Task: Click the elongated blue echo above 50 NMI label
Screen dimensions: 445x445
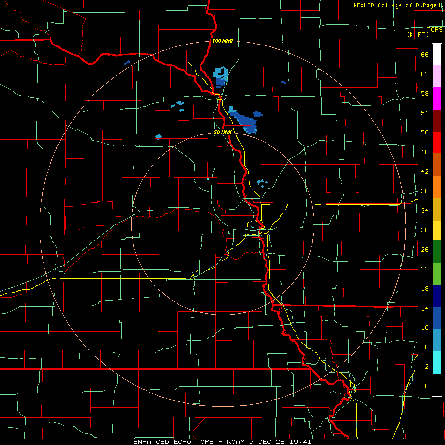Action: (243, 120)
